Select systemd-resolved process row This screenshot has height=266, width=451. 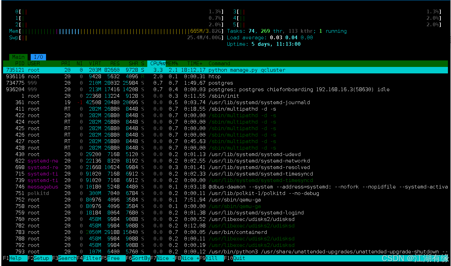[225, 167]
